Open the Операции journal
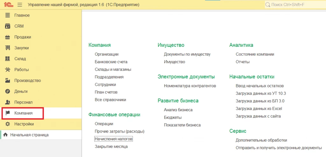 [x=104, y=124]
